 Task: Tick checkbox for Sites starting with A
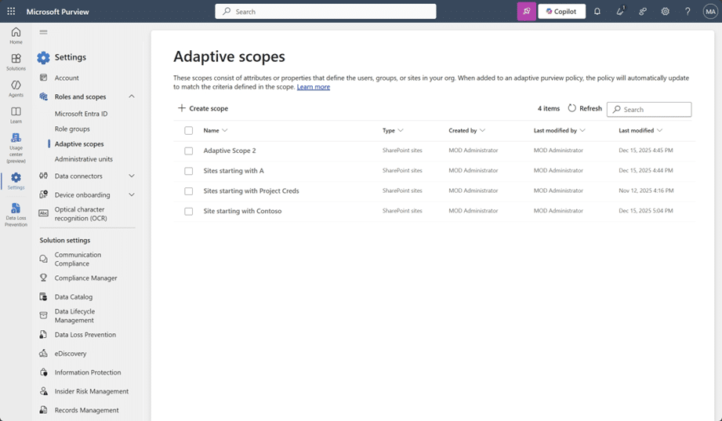pyautogui.click(x=188, y=171)
